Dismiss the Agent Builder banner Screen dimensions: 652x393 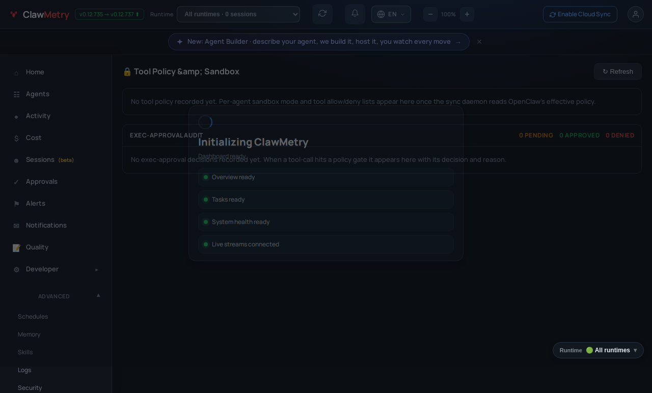pyautogui.click(x=479, y=42)
